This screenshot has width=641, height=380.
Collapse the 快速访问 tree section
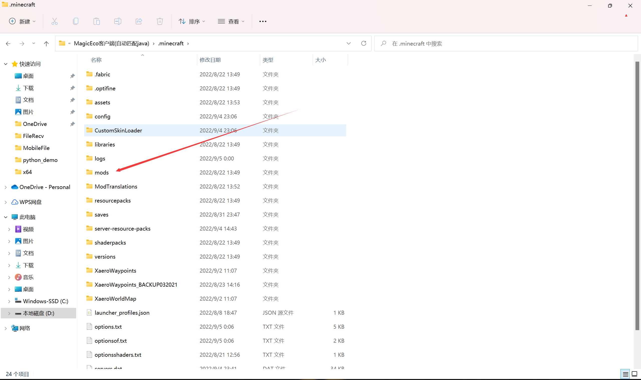[x=6, y=64]
